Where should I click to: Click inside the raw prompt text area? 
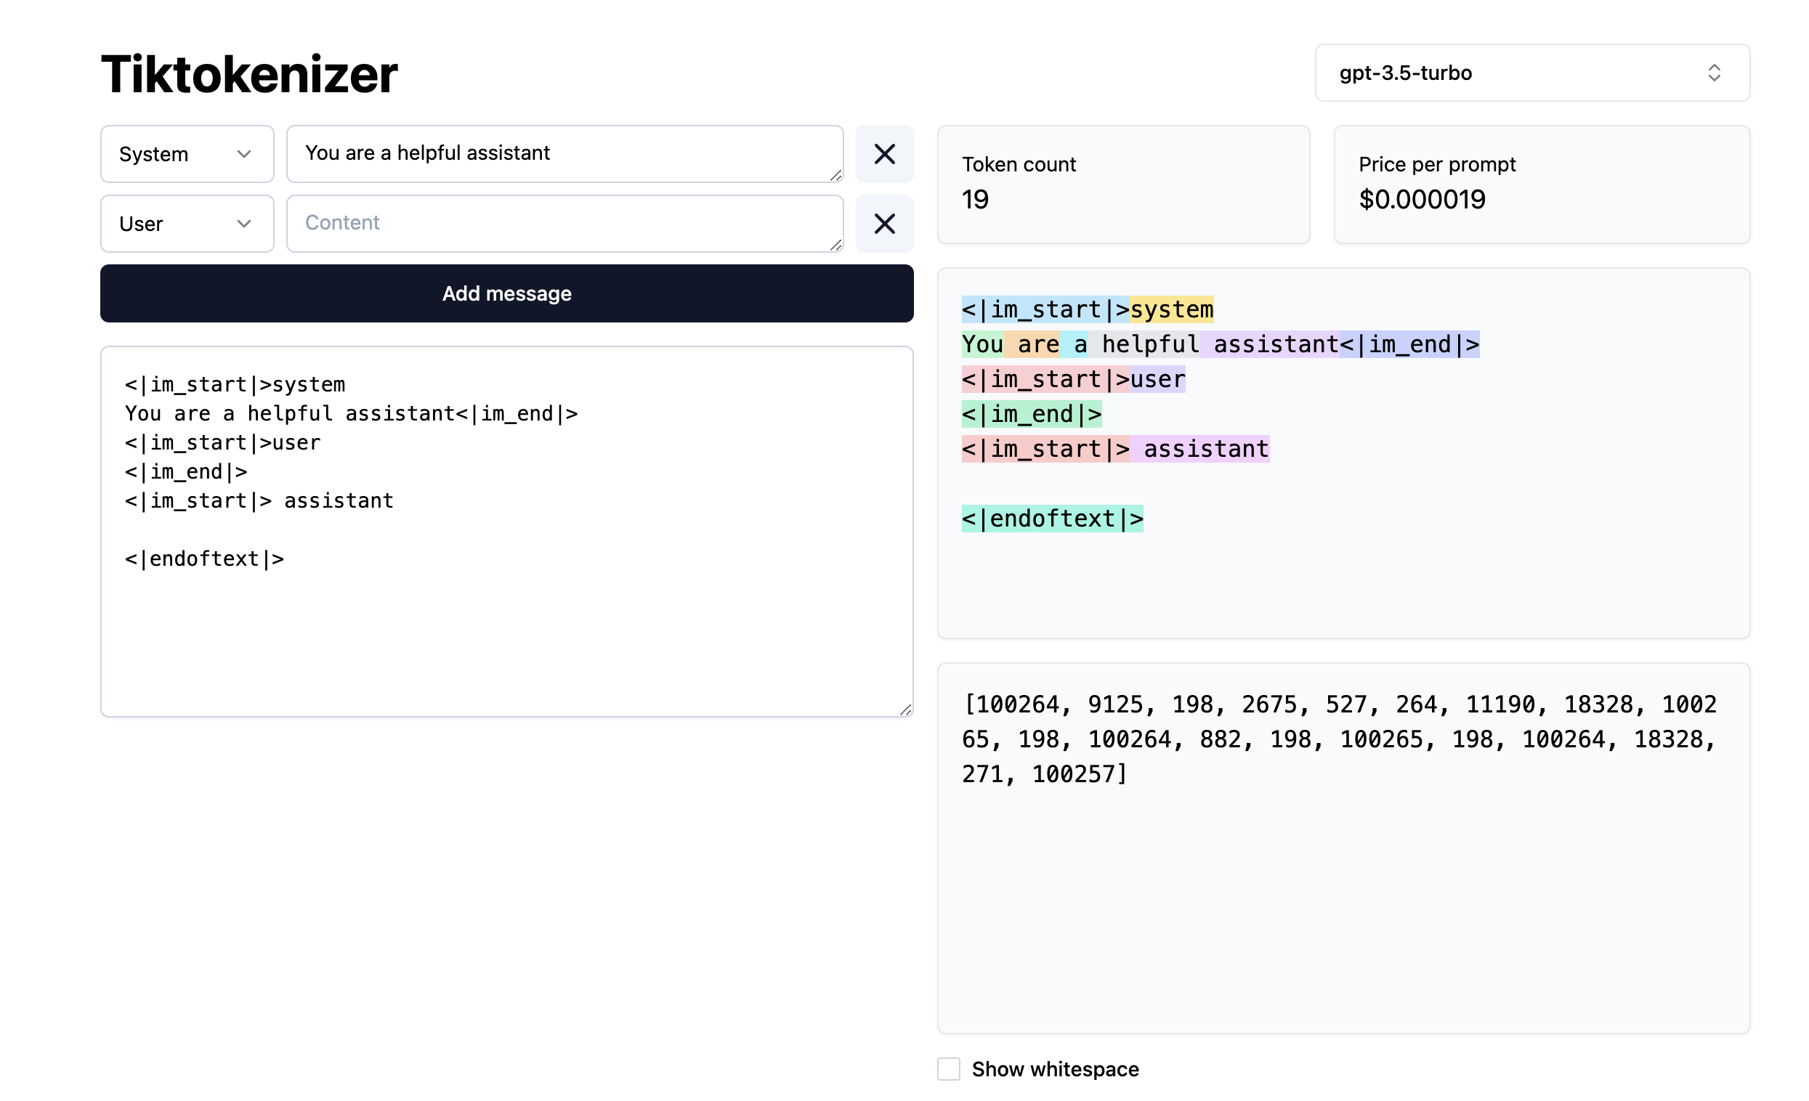(x=506, y=532)
